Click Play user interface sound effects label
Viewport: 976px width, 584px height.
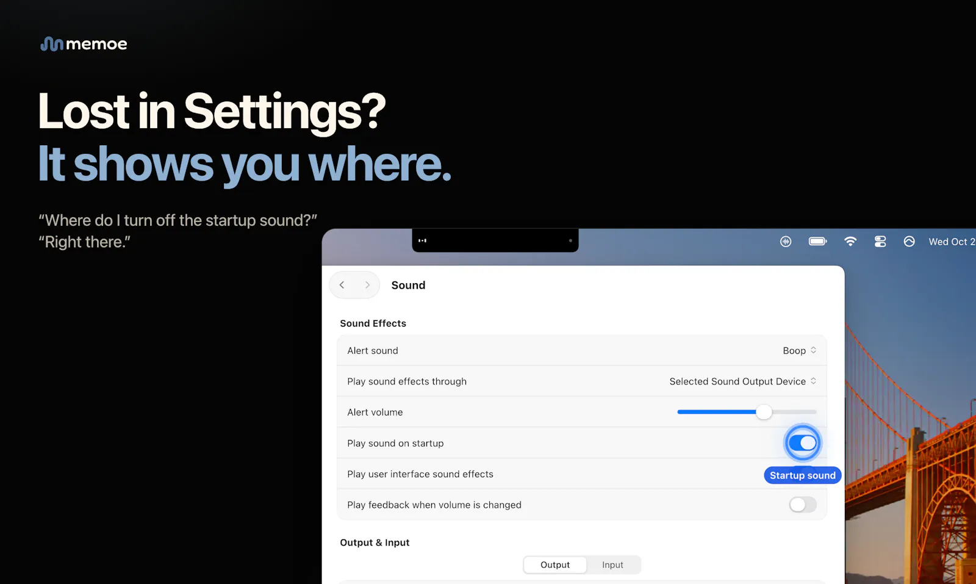(420, 474)
